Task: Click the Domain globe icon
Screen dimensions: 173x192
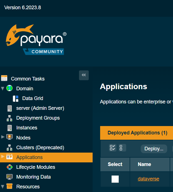Action: point(9,88)
